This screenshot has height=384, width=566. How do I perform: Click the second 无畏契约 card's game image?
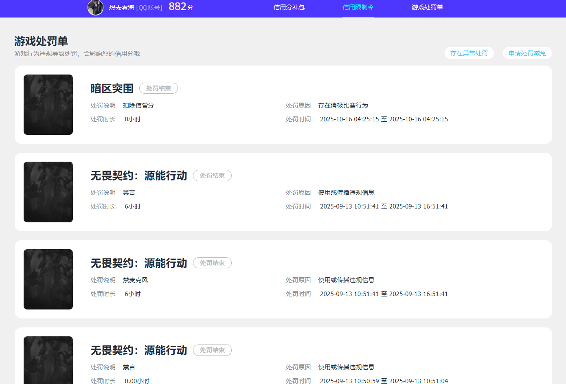48,279
